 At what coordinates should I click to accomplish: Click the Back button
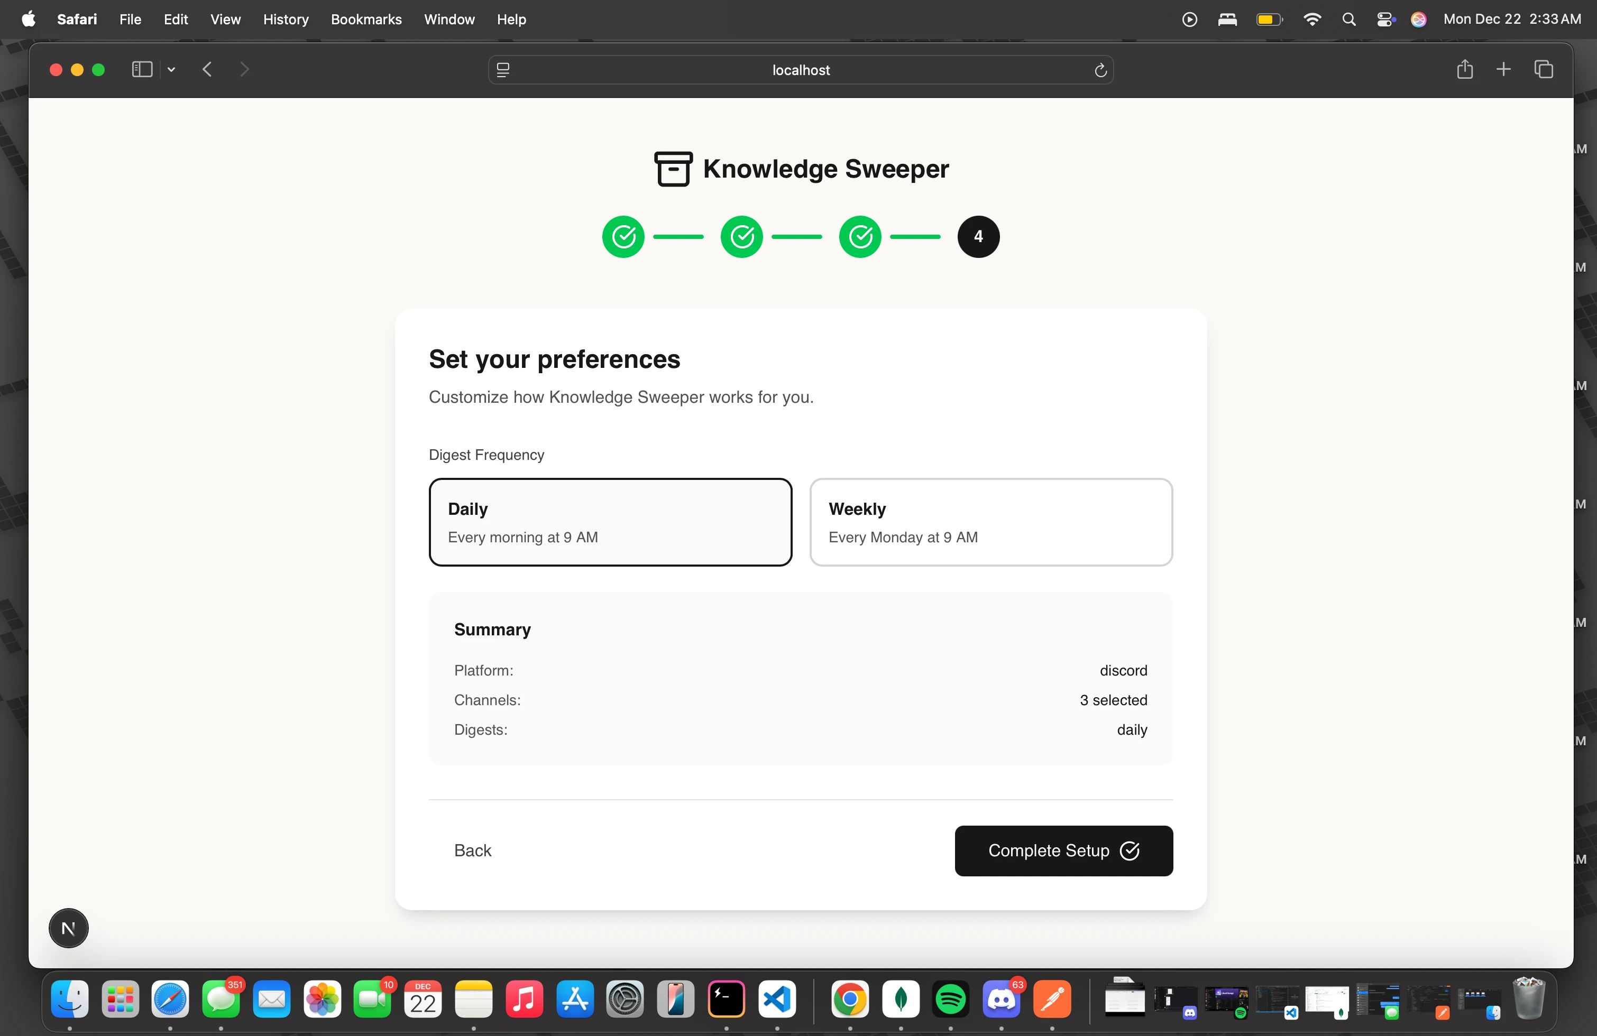click(x=472, y=850)
